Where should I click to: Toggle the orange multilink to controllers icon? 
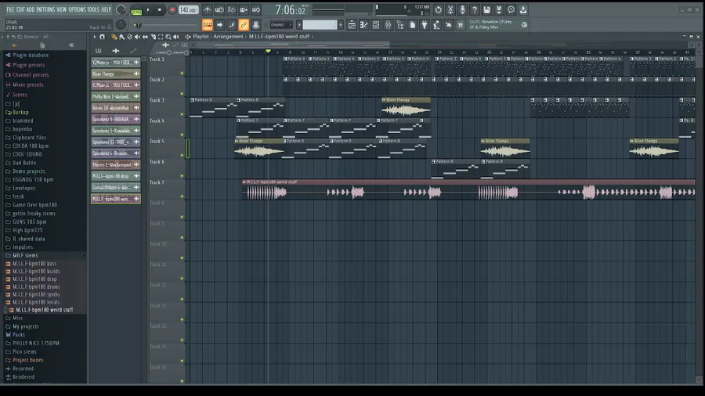click(244, 25)
